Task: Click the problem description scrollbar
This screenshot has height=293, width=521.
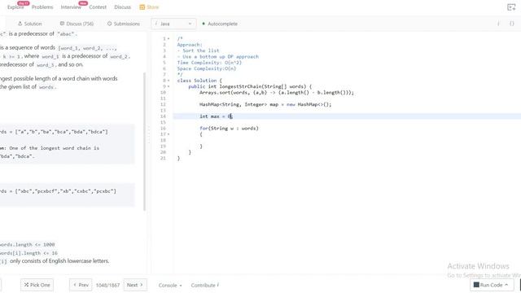Action: click(145, 141)
